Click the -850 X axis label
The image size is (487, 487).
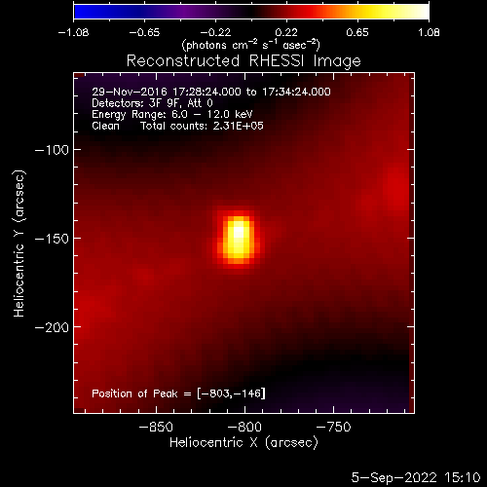(x=156, y=427)
